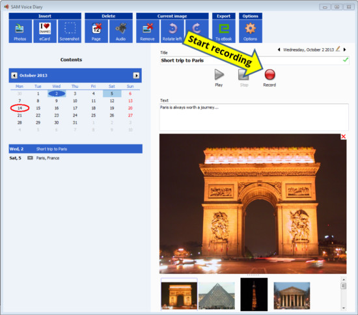Screen dimensions: 358x315
Task: Select the Eiffel Tower night thumbnail
Action: coord(254,294)
